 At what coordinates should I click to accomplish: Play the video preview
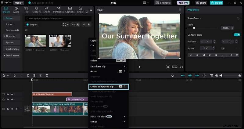[140, 67]
